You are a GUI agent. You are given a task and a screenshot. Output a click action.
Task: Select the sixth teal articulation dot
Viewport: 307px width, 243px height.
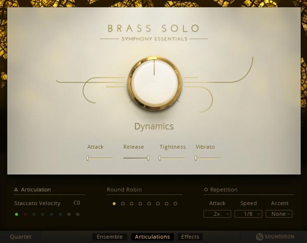pos(60,214)
